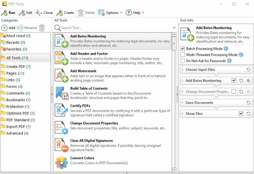Click the Add category button

pos(9,28)
